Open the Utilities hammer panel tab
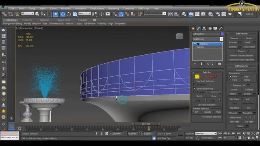 [221, 28]
